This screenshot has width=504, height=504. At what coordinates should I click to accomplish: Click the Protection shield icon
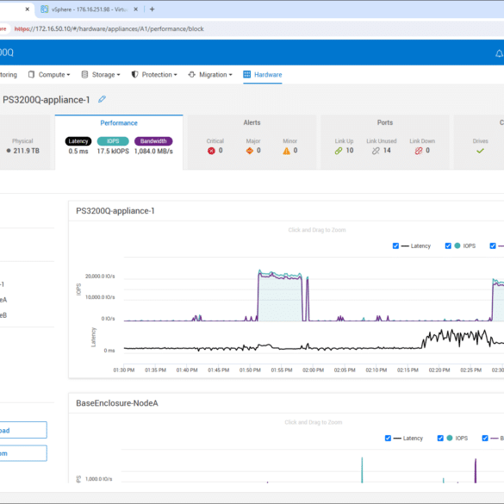tap(134, 75)
